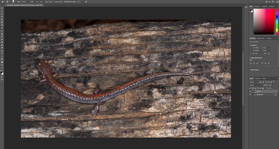This screenshot has height=149, width=279.
Task: Toggle lock all padlock icon
Action: pos(263,88)
